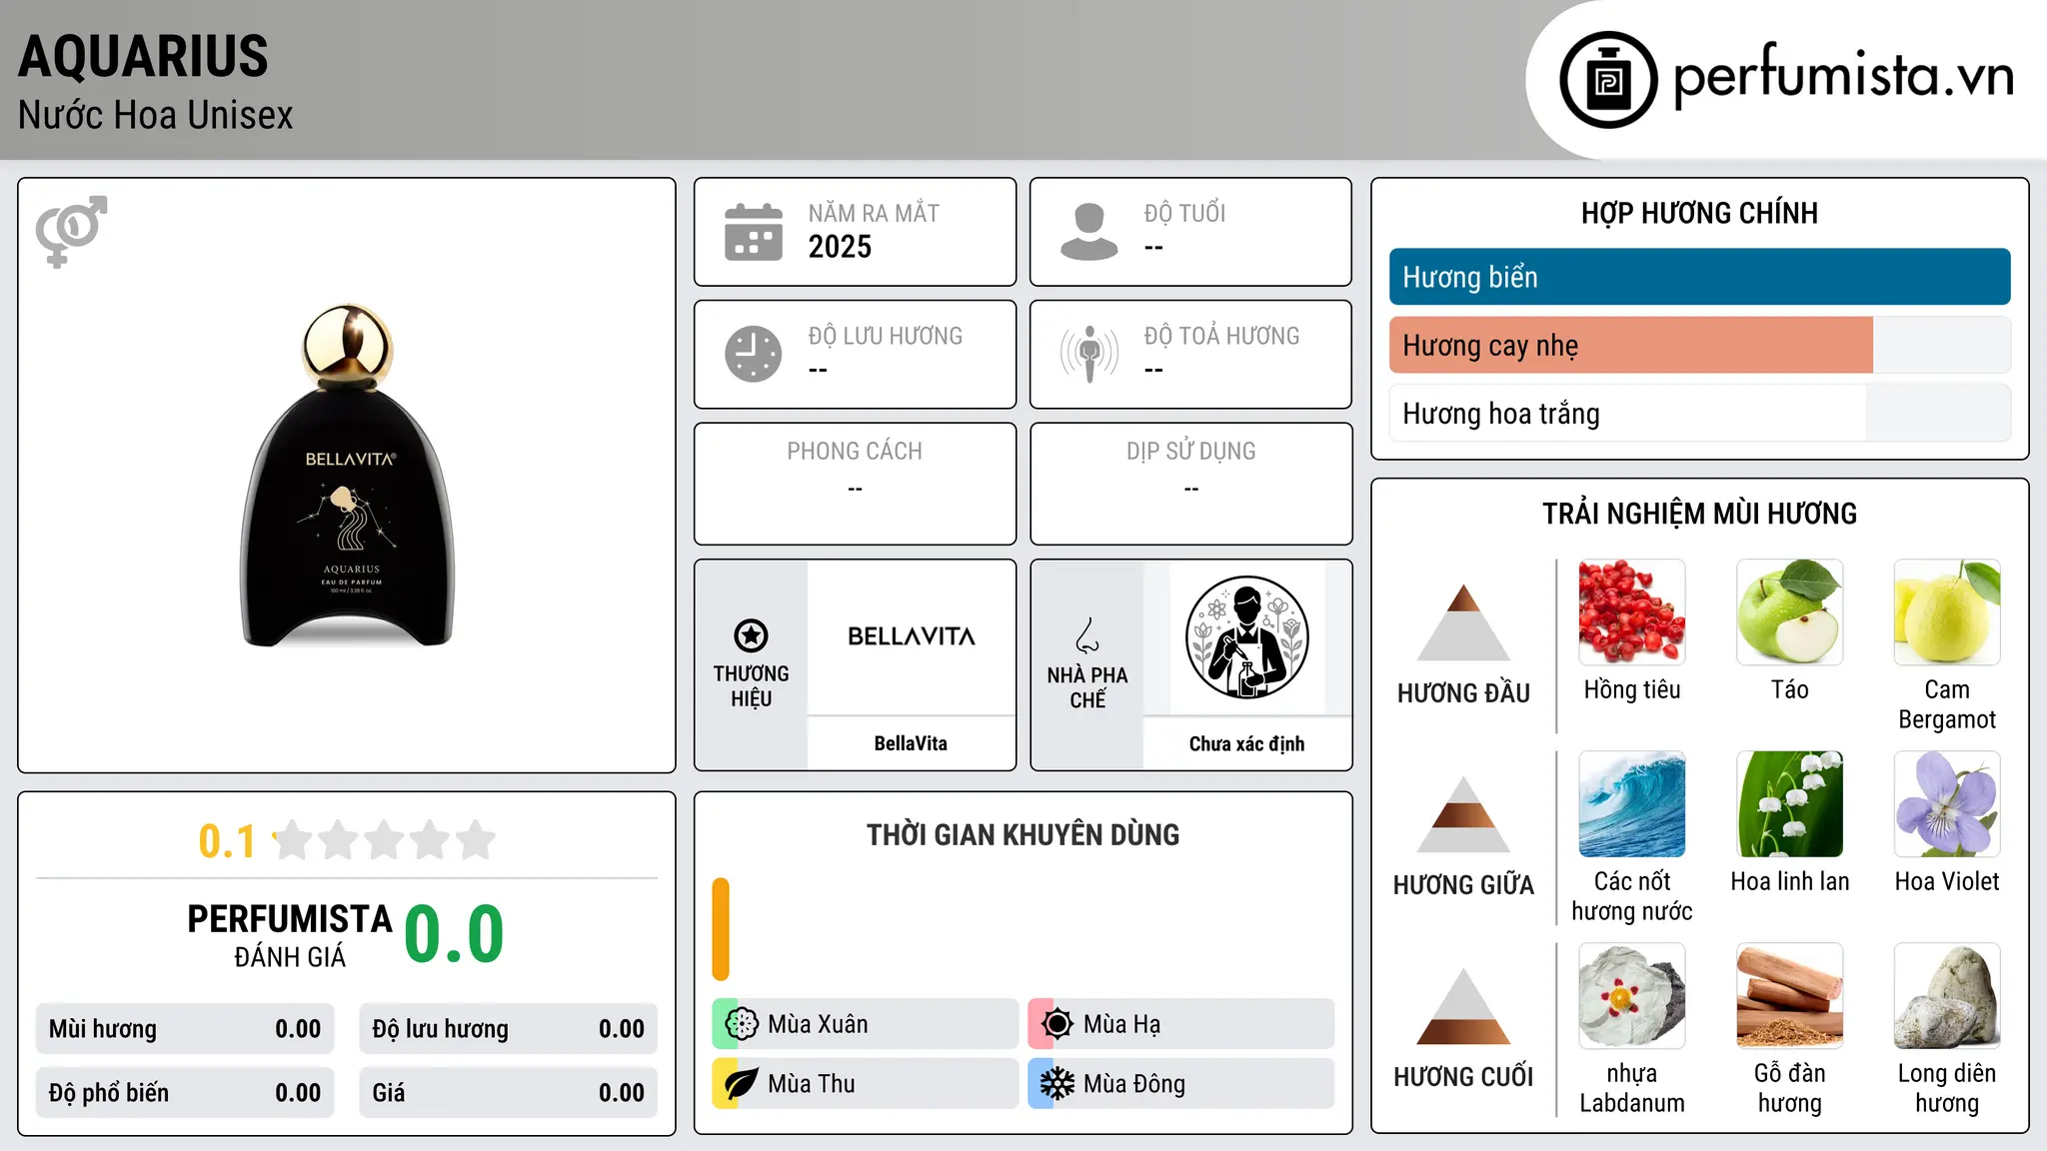Click the unisex gender symbol icon
2047x1151 pixels.
point(71,231)
